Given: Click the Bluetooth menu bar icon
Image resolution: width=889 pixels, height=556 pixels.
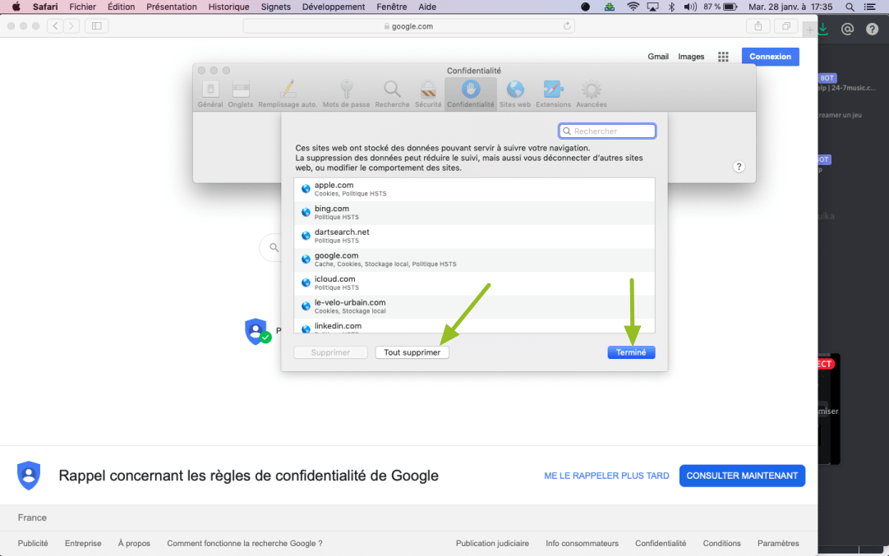Looking at the screenshot, I should coord(672,7).
